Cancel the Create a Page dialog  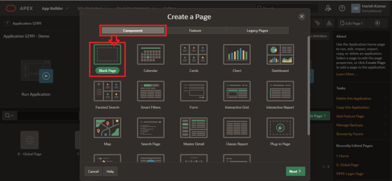click(93, 171)
